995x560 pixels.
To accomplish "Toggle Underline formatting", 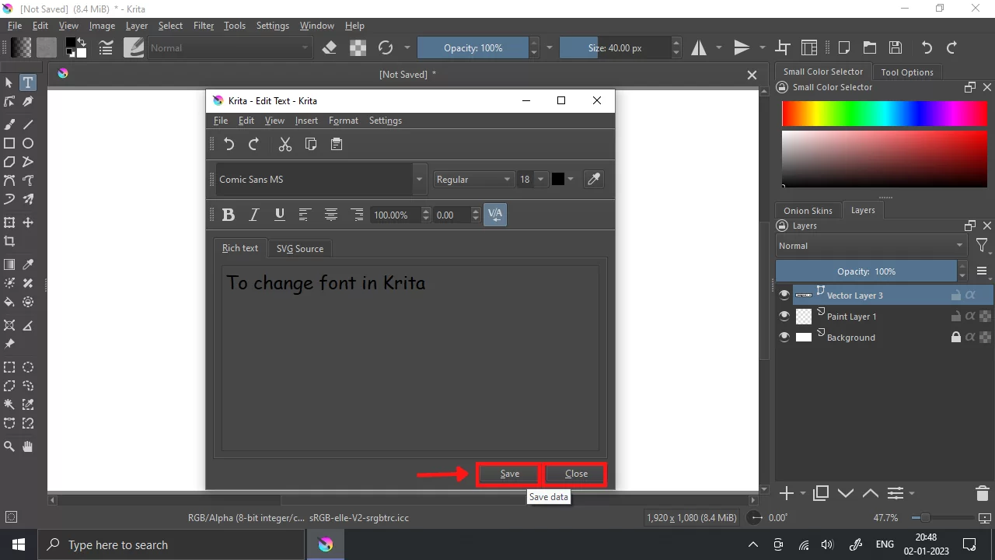I will [x=280, y=215].
